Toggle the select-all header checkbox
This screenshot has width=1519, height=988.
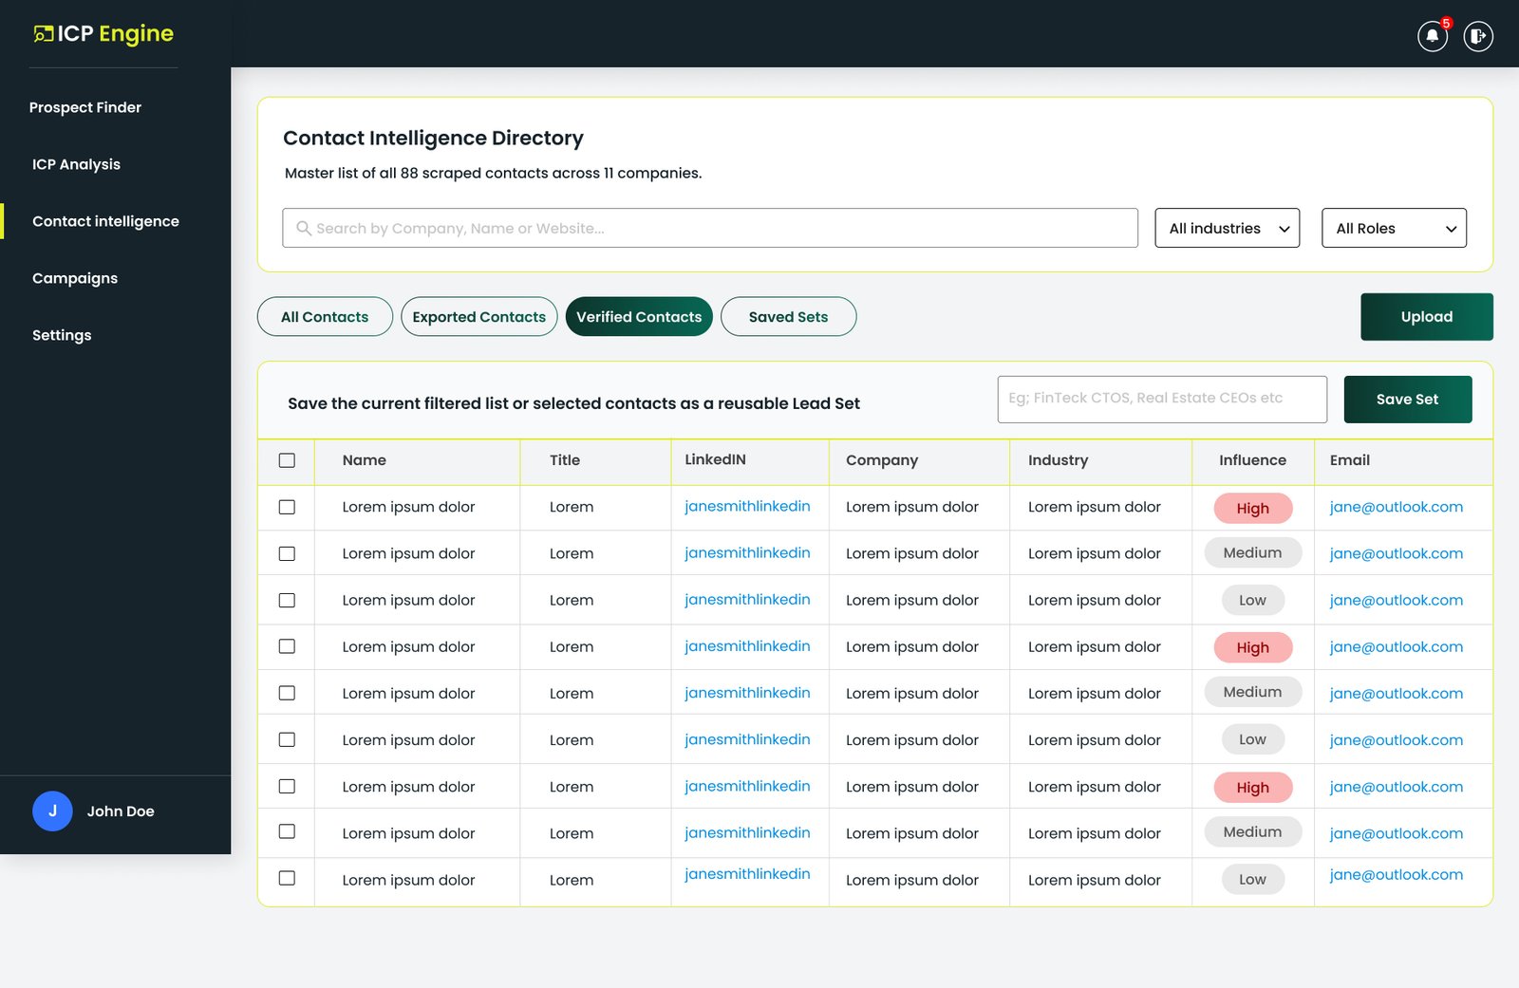[287, 460]
